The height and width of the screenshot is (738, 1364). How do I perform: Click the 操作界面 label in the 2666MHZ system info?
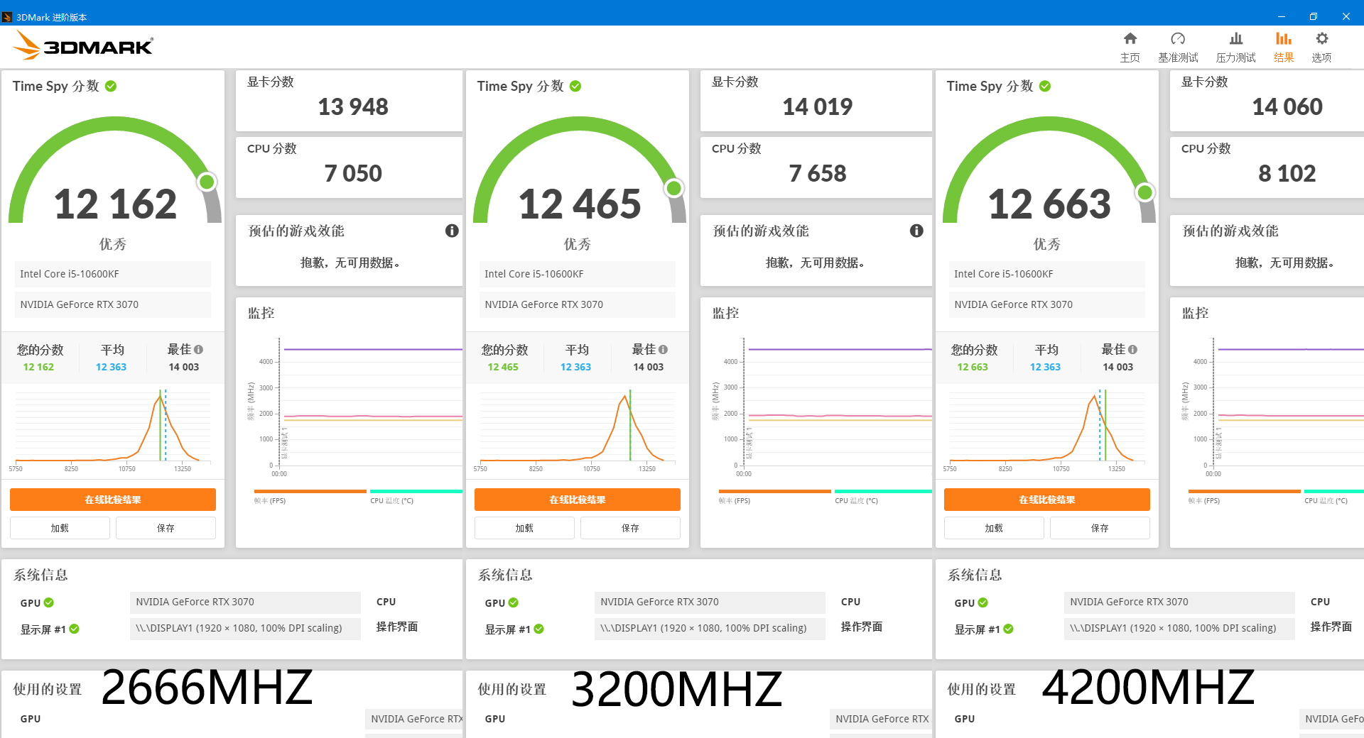(397, 627)
